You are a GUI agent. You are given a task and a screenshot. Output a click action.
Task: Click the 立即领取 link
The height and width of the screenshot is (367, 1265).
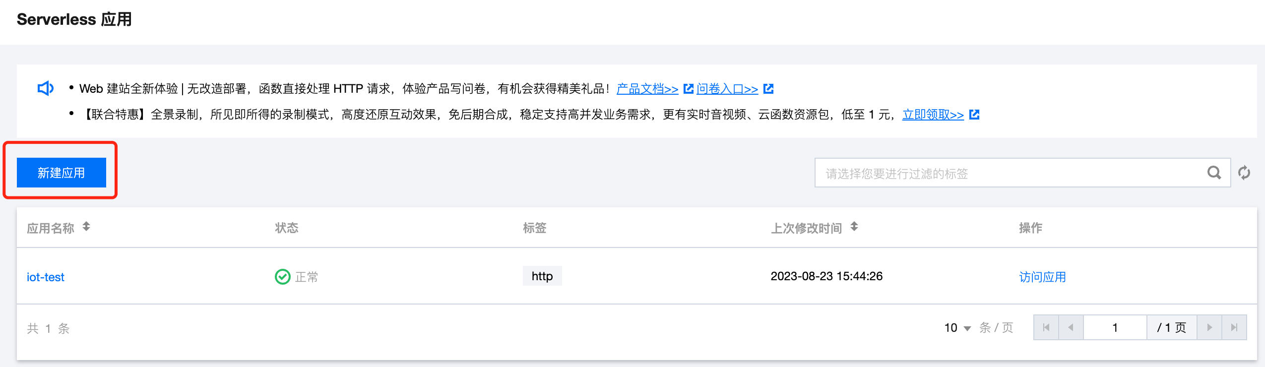[x=933, y=115]
